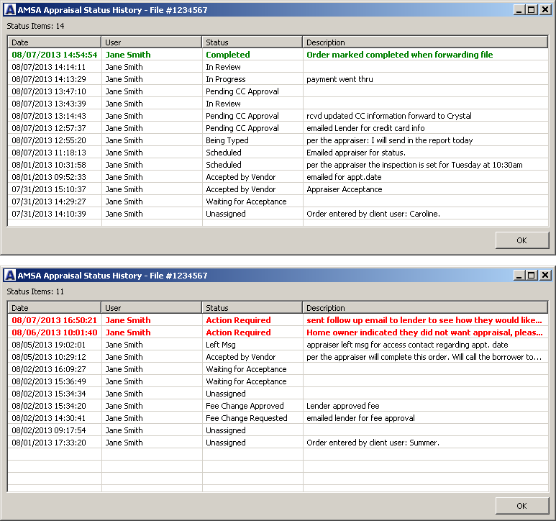Close the bottom status history window
This screenshot has height=521, width=556.
[x=545, y=275]
